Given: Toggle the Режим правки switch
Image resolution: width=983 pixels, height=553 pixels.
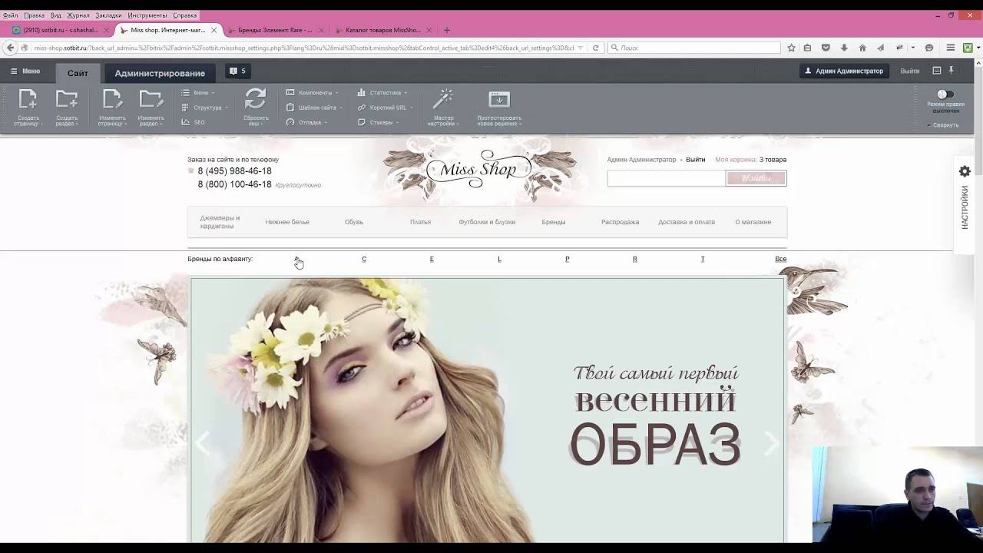Looking at the screenshot, I should pos(945,94).
